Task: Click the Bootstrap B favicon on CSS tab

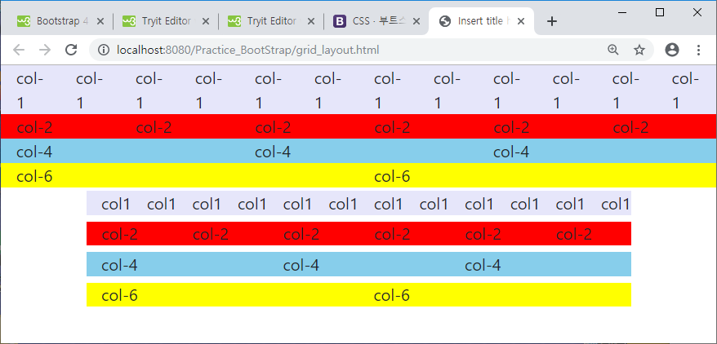Action: [340, 21]
